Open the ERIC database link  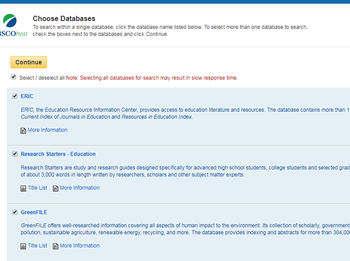click(x=27, y=96)
